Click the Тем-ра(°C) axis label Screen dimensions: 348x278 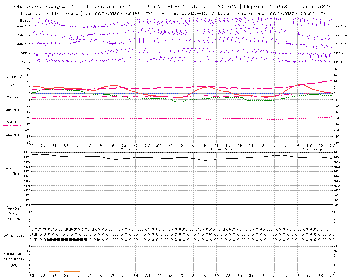pyautogui.click(x=13, y=77)
